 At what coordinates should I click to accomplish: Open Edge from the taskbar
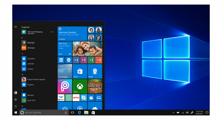click(x=79, y=112)
